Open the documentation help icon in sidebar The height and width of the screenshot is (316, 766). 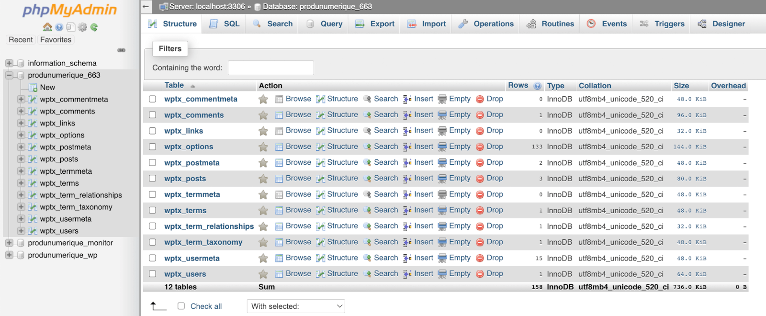click(x=59, y=27)
